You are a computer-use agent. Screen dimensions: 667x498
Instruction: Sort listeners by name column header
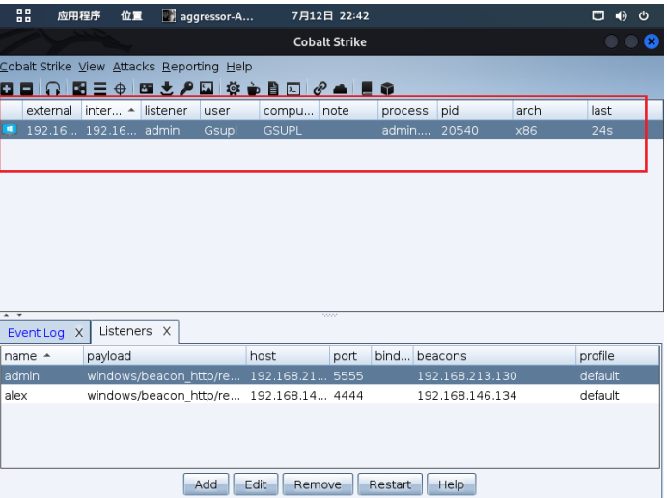[x=42, y=356]
